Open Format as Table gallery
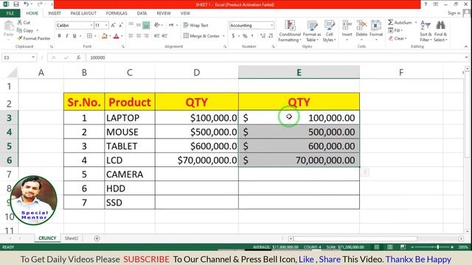This screenshot has width=472, height=265. click(312, 31)
